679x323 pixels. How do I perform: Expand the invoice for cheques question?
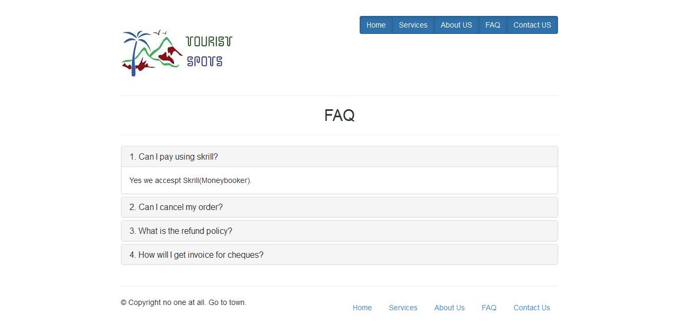pyautogui.click(x=196, y=255)
